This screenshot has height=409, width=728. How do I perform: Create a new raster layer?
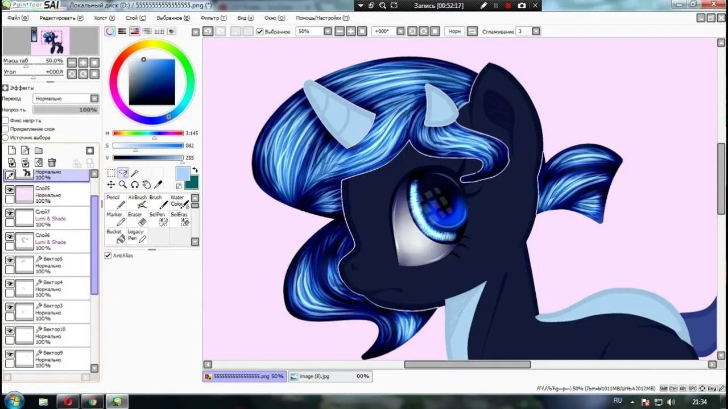pyautogui.click(x=11, y=151)
